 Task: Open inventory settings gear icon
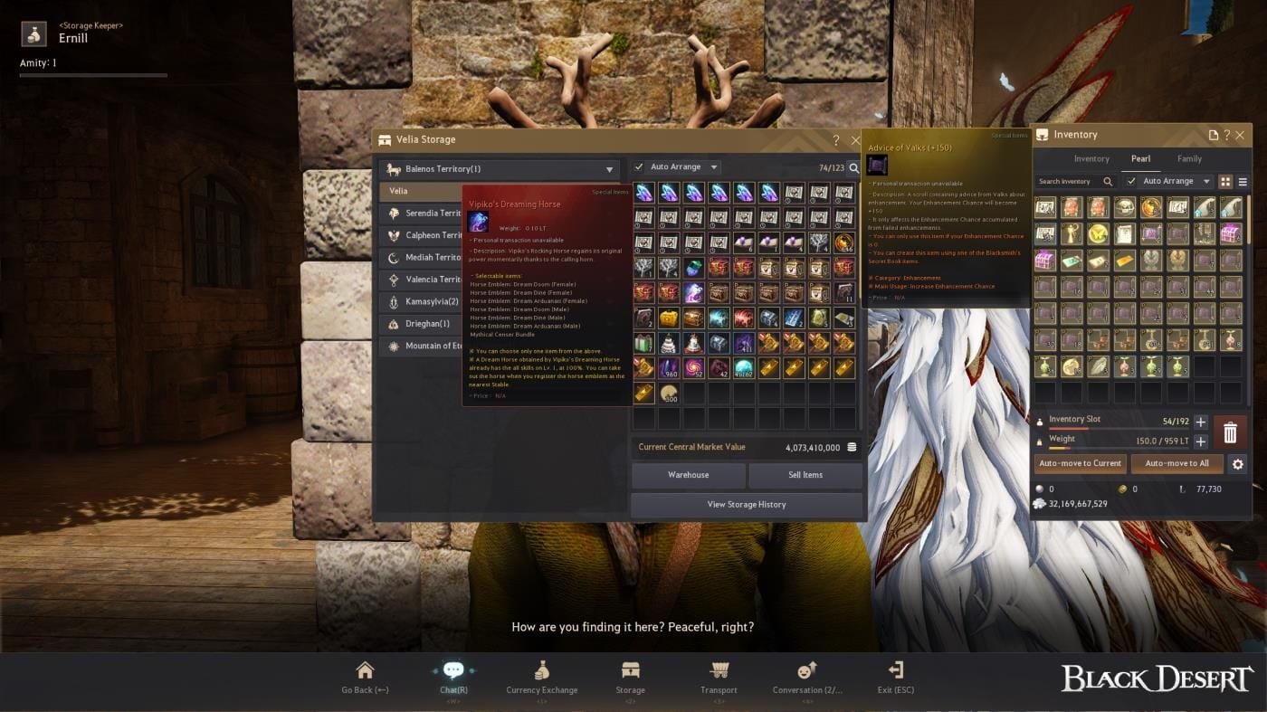coord(1238,464)
